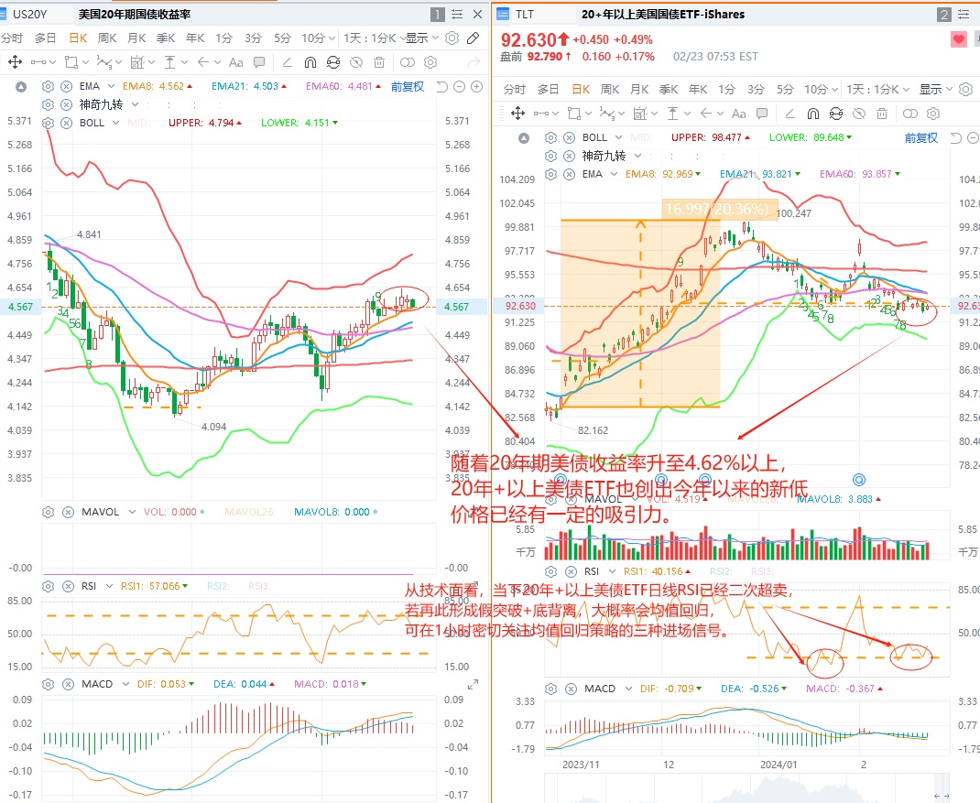Click the pencil draw icon in US20Y panel
Screen dimensions: 980x803
(x=474, y=38)
